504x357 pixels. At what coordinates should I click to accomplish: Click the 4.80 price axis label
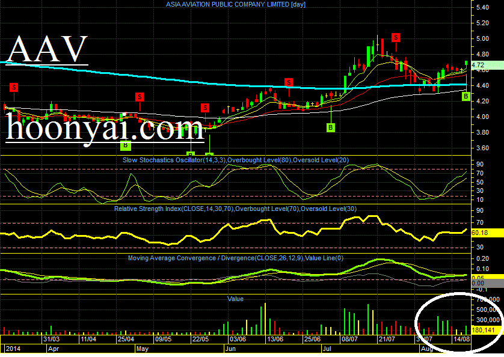tap(482, 54)
